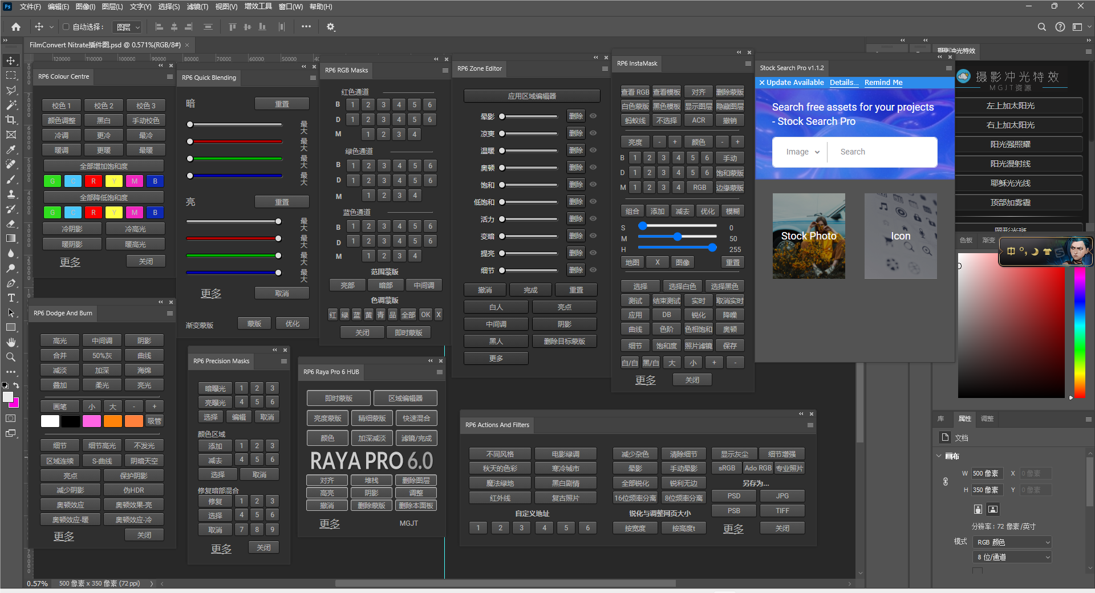The height and width of the screenshot is (593, 1095).
Task: Toggle eye icon beside 温暖 in Zone Editor
Action: click(593, 150)
